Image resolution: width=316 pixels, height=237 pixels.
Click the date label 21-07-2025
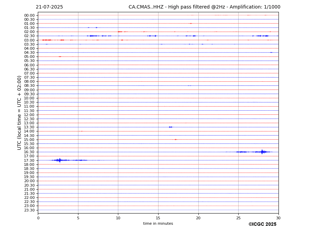pos(49,7)
